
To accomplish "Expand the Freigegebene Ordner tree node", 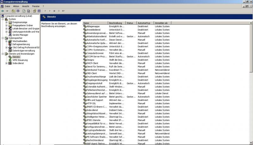I will click(x=6, y=25).
